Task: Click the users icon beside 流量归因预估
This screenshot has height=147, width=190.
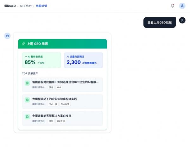Action: (68, 57)
